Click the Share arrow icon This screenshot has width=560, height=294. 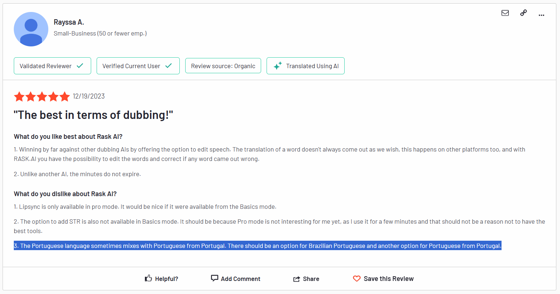tap(296, 279)
